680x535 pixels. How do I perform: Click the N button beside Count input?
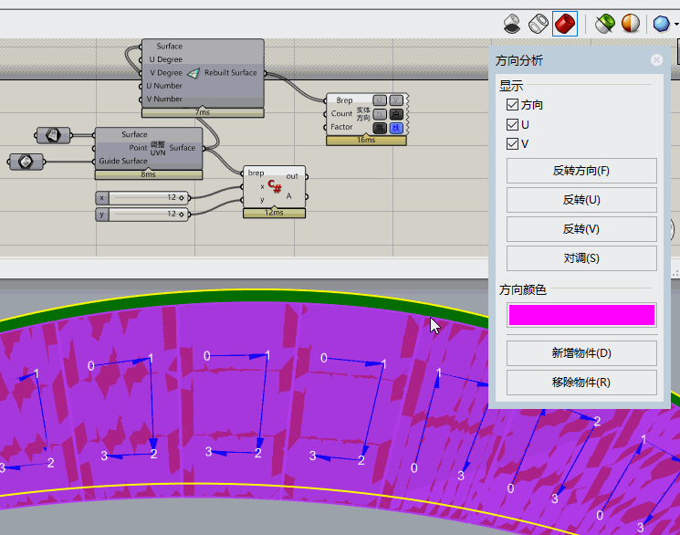point(380,114)
